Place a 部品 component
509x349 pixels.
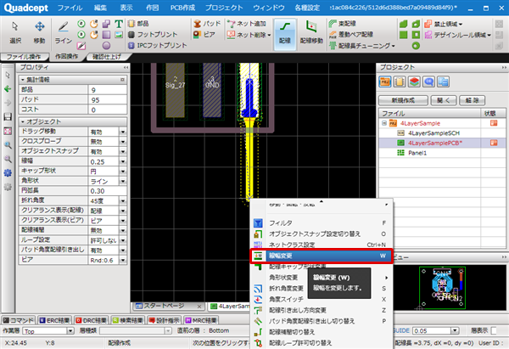138,24
